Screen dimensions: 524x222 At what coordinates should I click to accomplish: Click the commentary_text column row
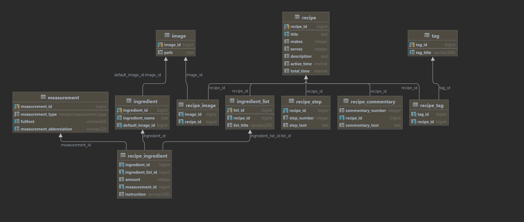pos(370,125)
